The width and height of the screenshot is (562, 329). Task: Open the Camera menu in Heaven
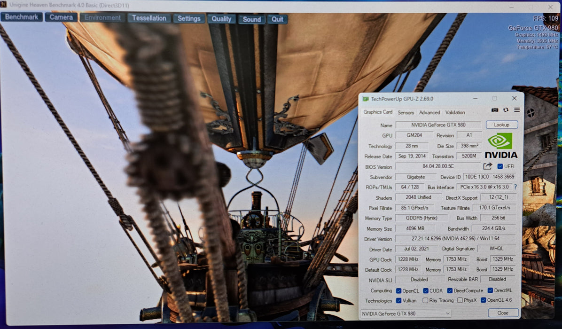click(61, 17)
